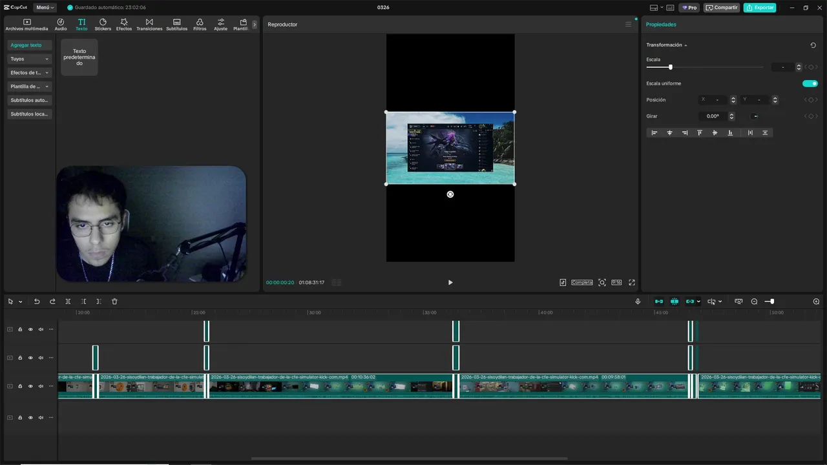
Task: Click the Girar angle input field
Action: (713, 116)
